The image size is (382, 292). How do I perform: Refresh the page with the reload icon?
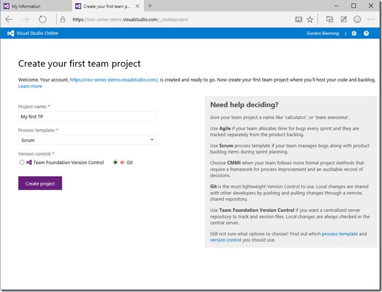coord(43,19)
